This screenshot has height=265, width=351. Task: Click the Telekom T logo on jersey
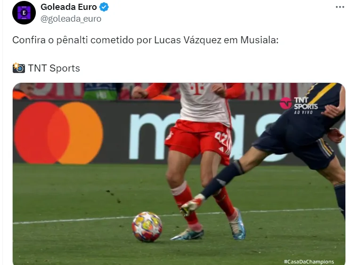pos(197,88)
